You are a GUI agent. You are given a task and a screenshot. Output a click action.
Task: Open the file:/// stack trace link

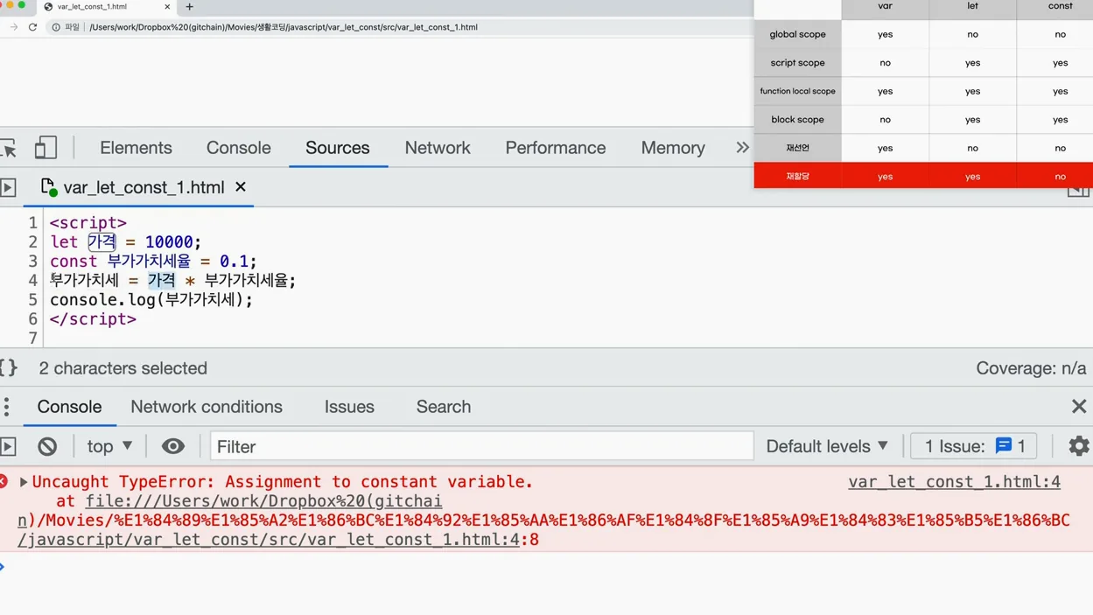click(x=263, y=501)
